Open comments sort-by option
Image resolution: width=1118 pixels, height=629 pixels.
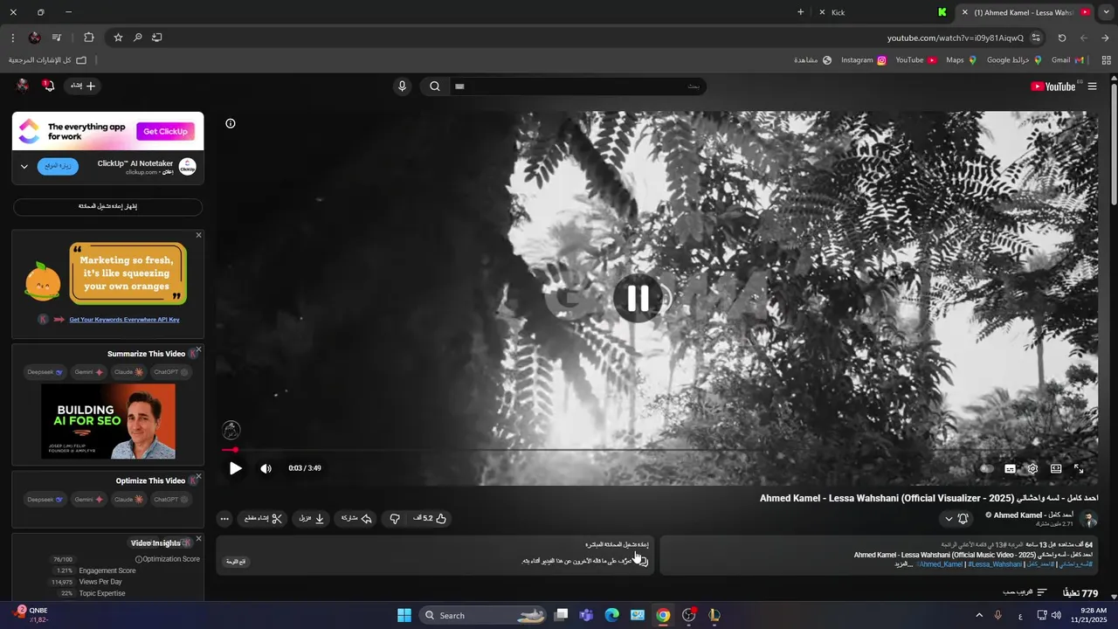1024,592
